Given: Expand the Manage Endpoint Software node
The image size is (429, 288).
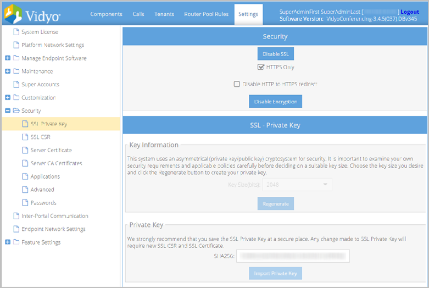Looking at the screenshot, I should click(8, 58).
